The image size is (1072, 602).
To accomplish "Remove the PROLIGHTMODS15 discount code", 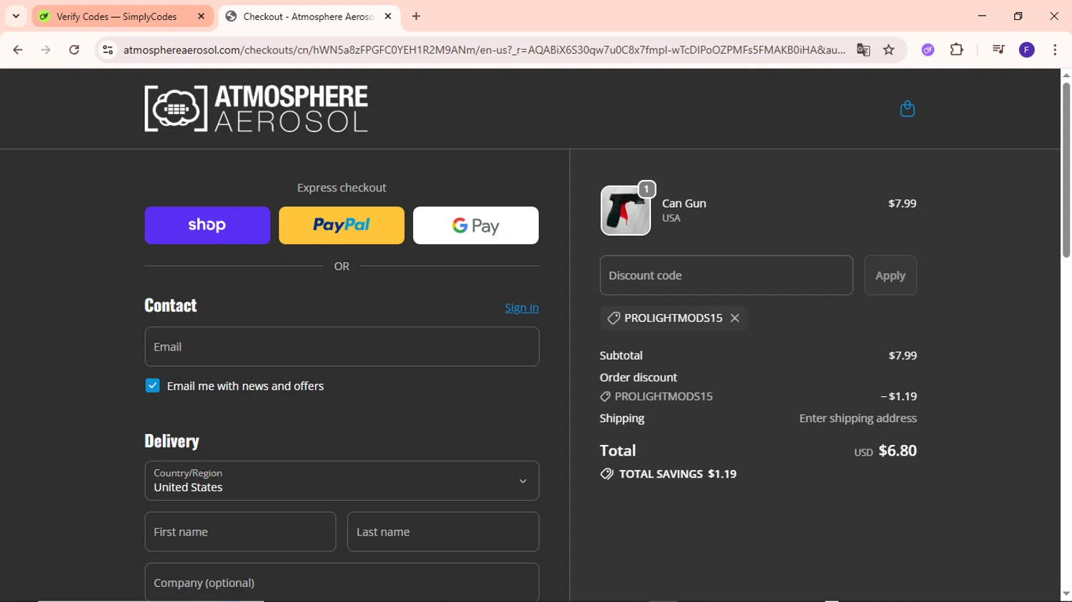I will [735, 318].
